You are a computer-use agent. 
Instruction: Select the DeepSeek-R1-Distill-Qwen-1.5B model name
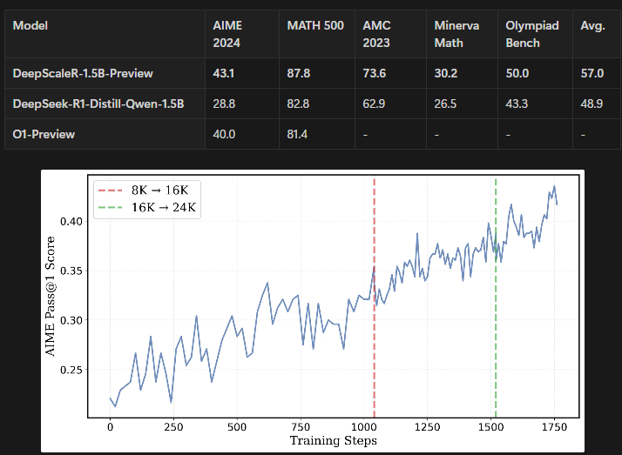(98, 104)
